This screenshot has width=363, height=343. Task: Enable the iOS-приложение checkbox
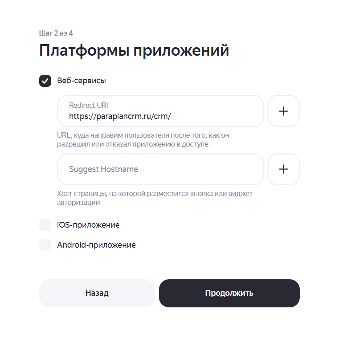(x=45, y=225)
